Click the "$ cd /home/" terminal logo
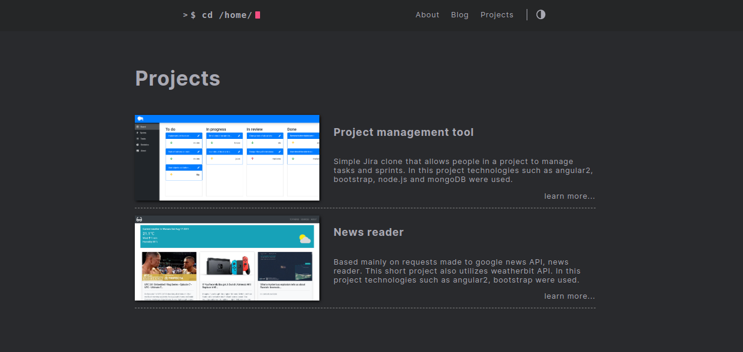 pyautogui.click(x=221, y=15)
